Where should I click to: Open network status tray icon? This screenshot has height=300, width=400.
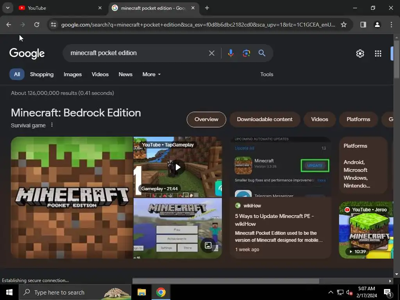tap(340, 292)
